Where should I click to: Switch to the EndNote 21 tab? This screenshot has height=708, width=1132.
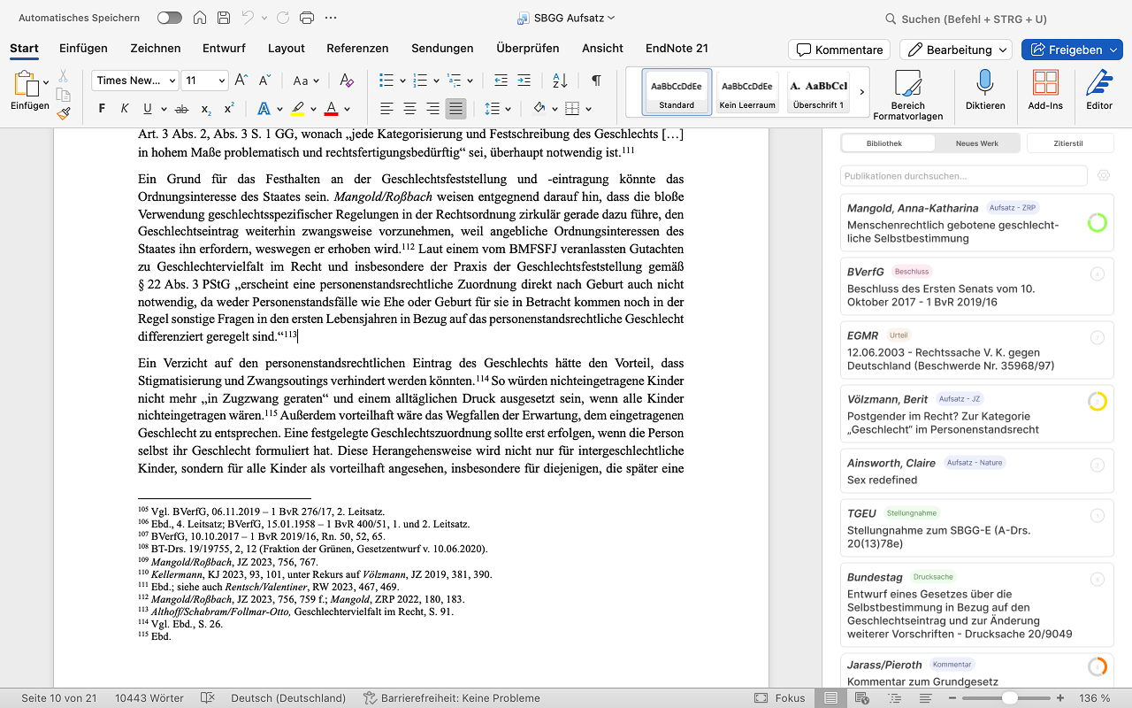coord(677,48)
